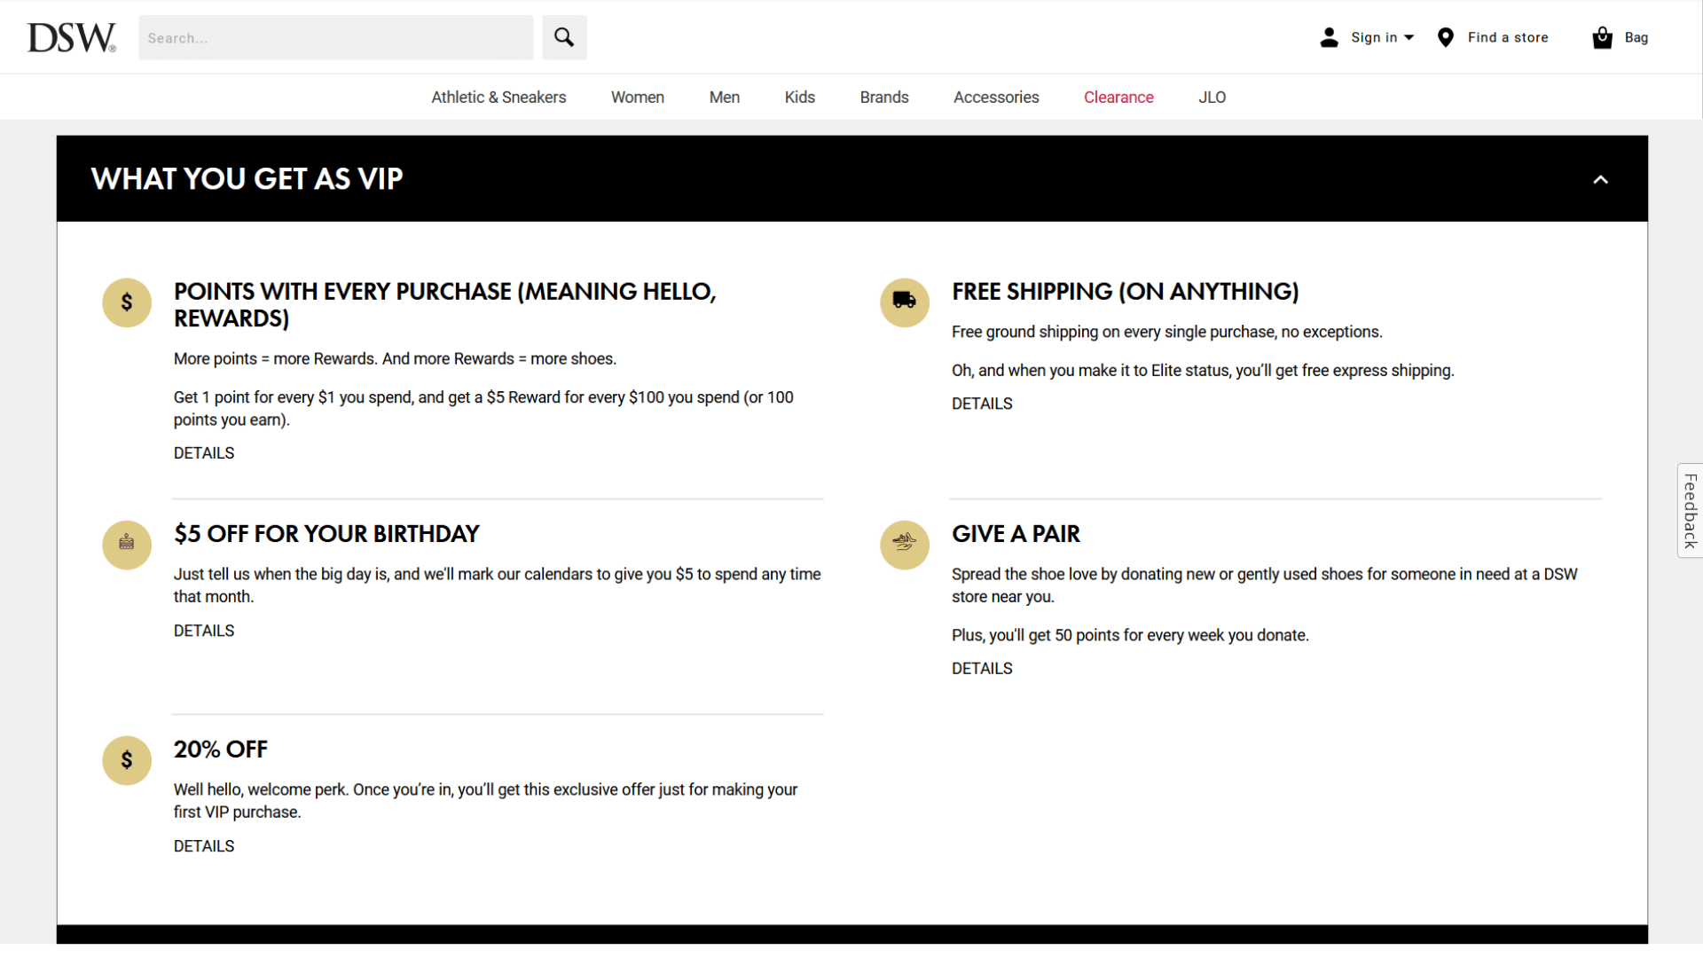The height and width of the screenshot is (958, 1703).
Task: Open Details under $5 Off Birthday
Action: 204,631
